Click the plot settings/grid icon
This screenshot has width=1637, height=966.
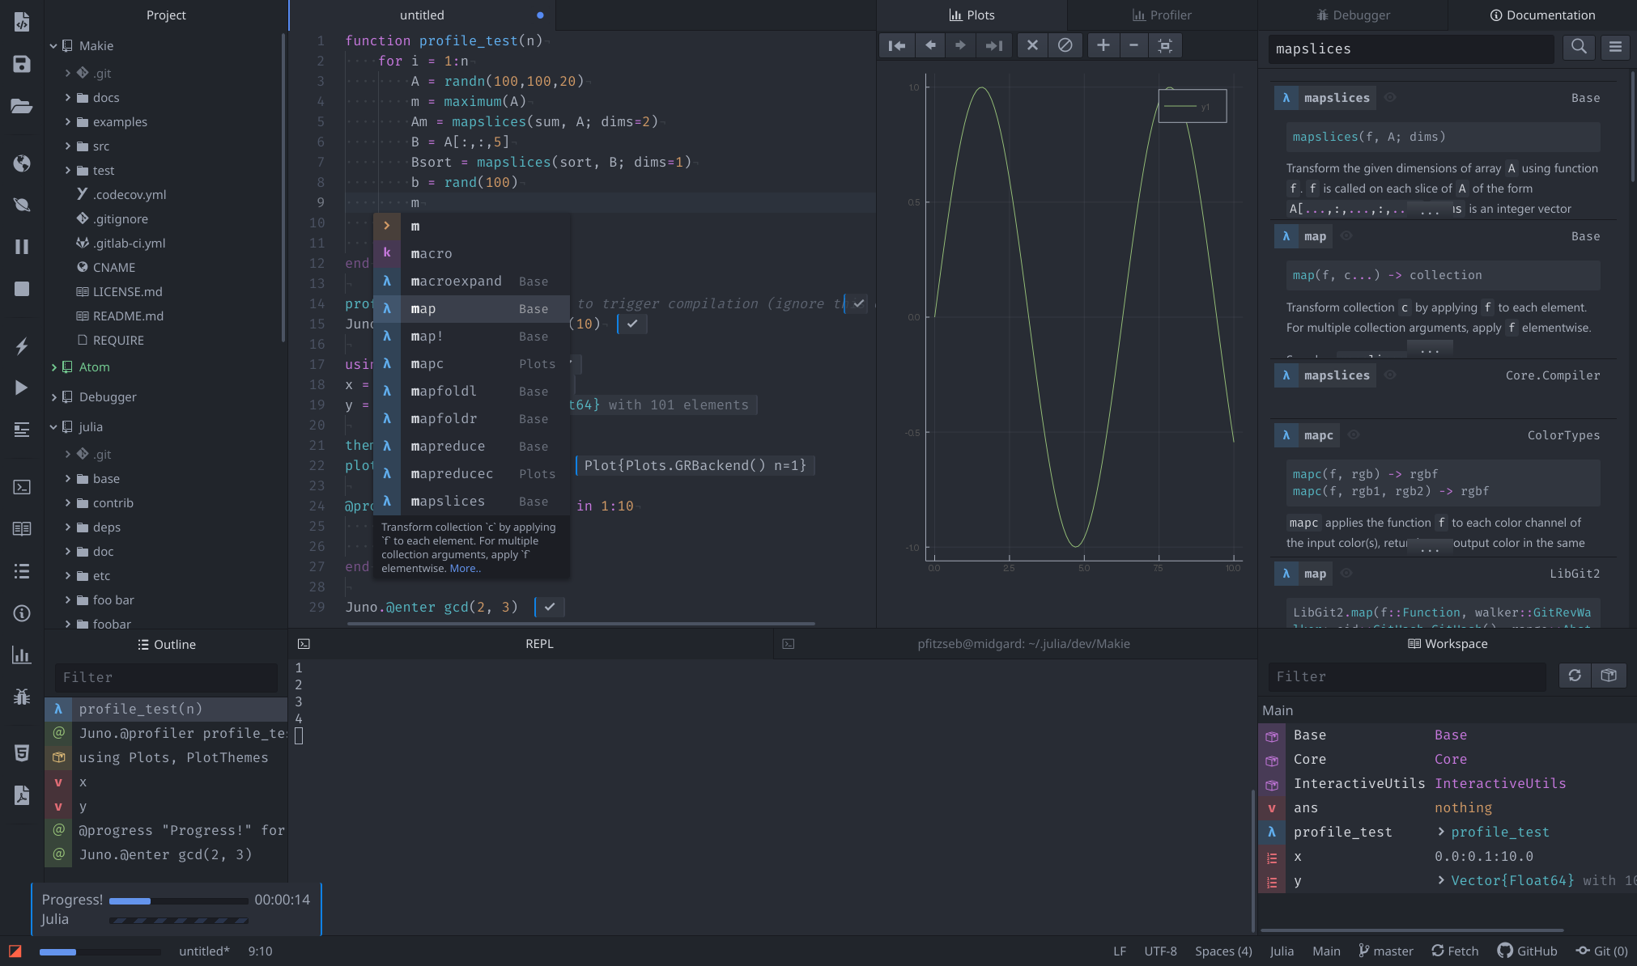click(1164, 46)
